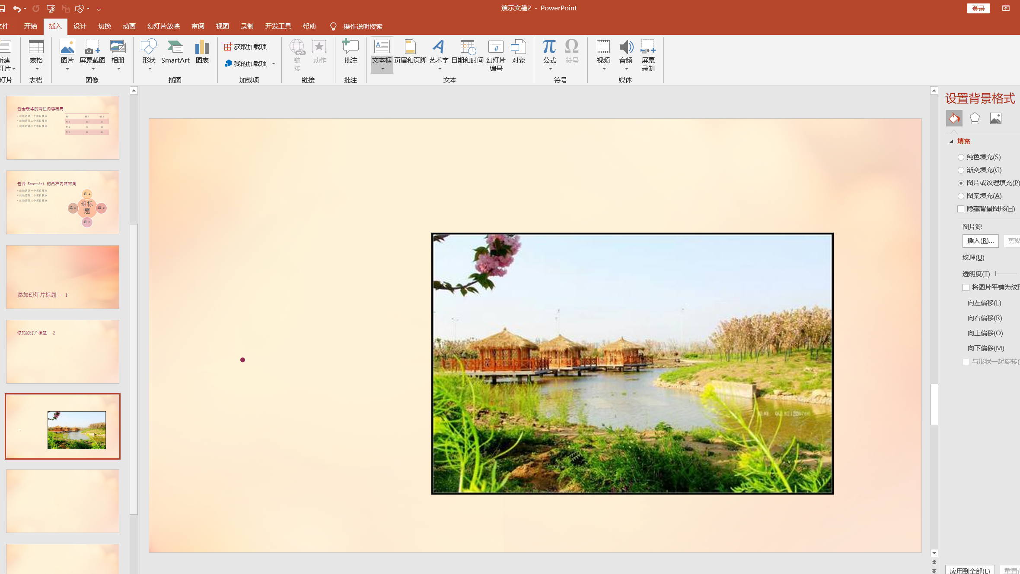
Task: Open the Developer (开发工具) tab
Action: (278, 26)
